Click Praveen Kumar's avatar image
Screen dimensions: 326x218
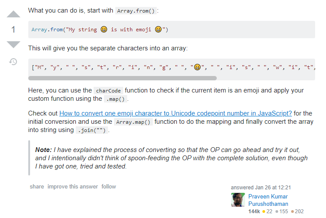[238, 200]
